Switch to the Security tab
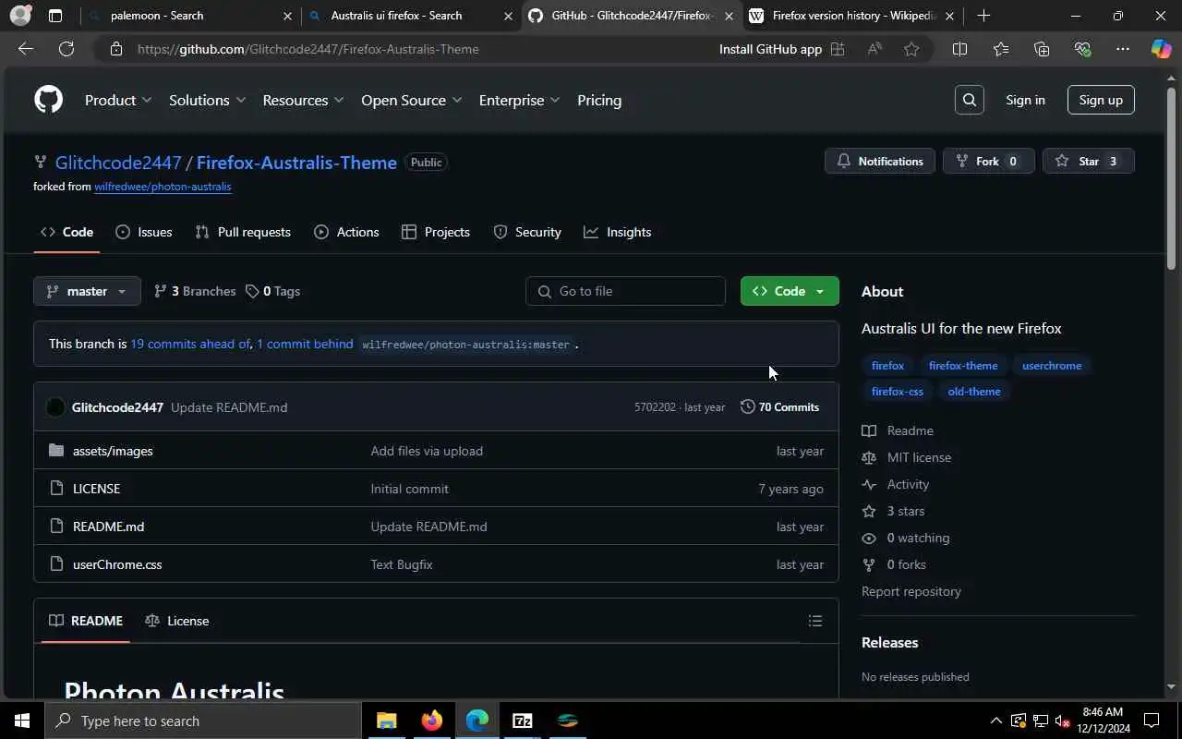This screenshot has width=1182, height=739. (x=527, y=232)
